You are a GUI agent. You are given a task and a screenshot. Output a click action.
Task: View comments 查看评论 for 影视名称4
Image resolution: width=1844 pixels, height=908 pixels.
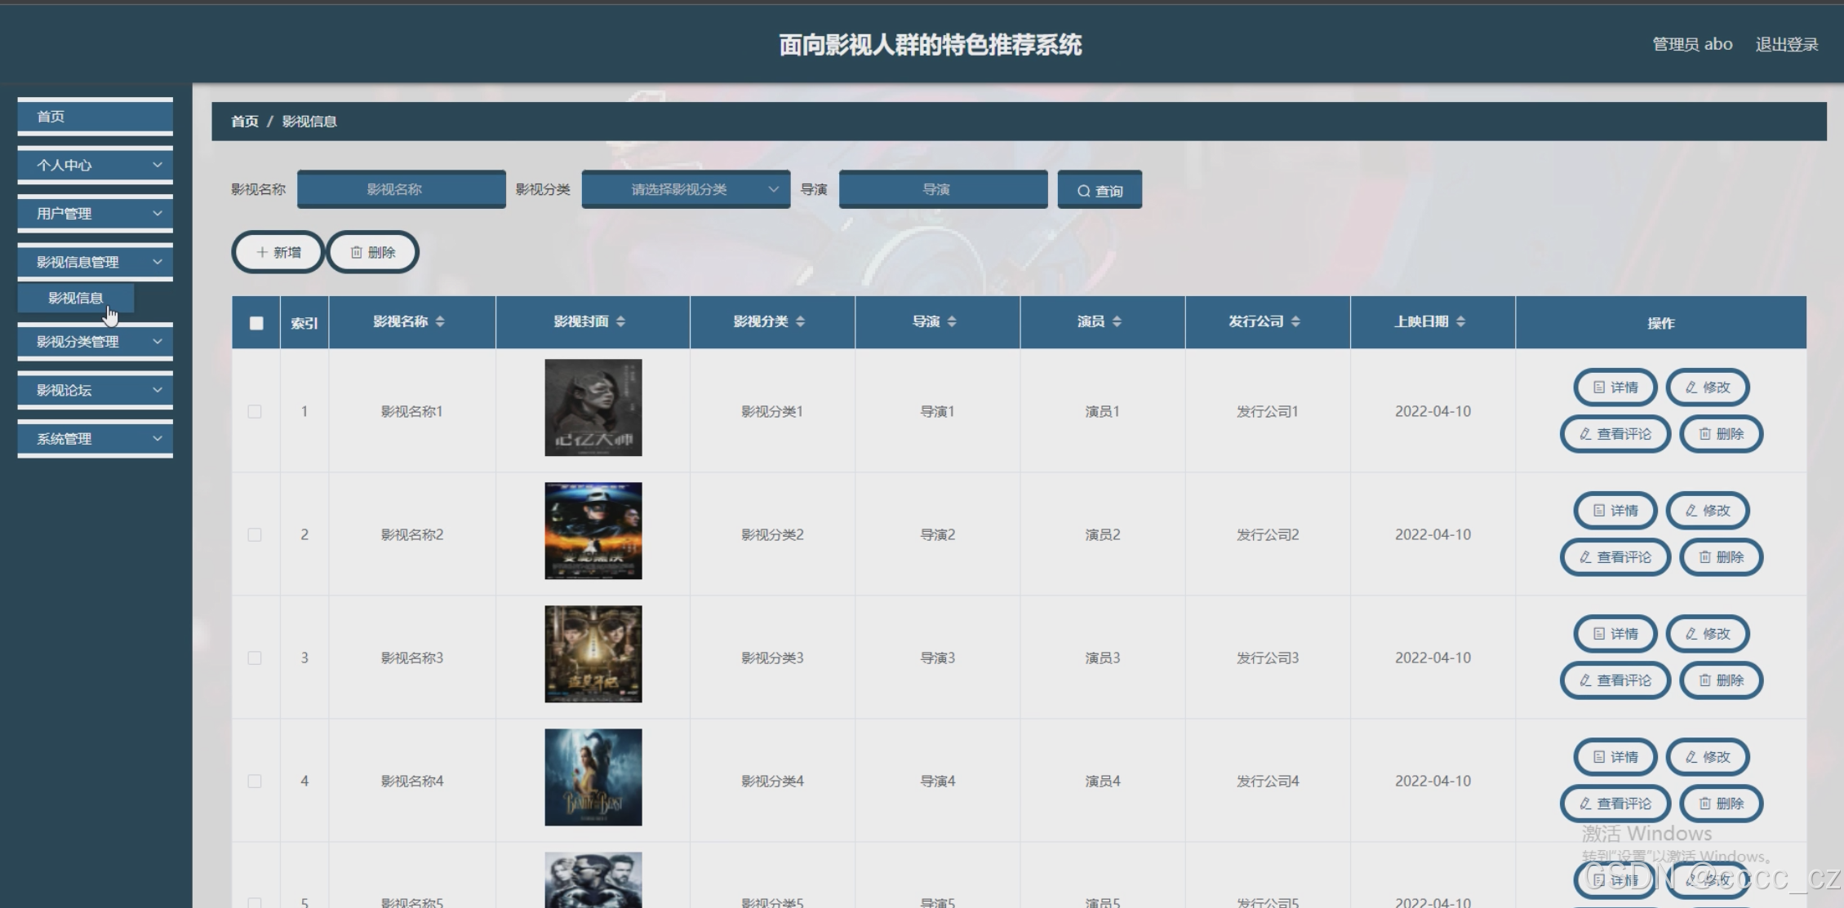pyautogui.click(x=1615, y=804)
